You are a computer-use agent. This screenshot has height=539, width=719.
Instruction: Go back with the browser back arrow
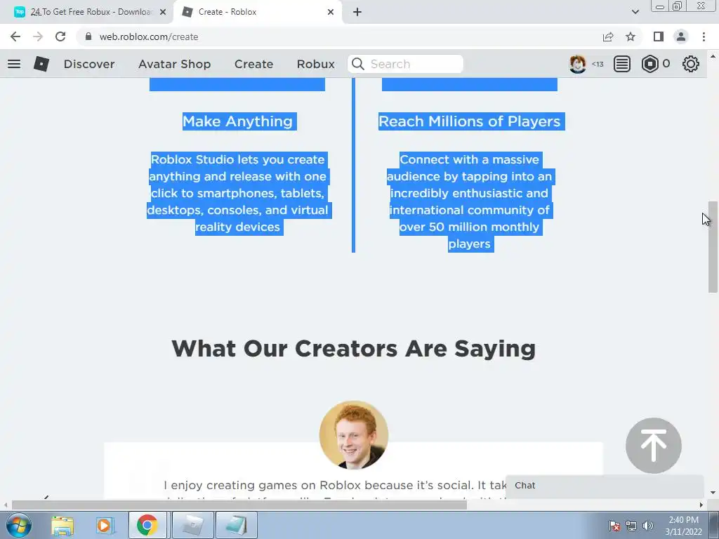coord(15,36)
